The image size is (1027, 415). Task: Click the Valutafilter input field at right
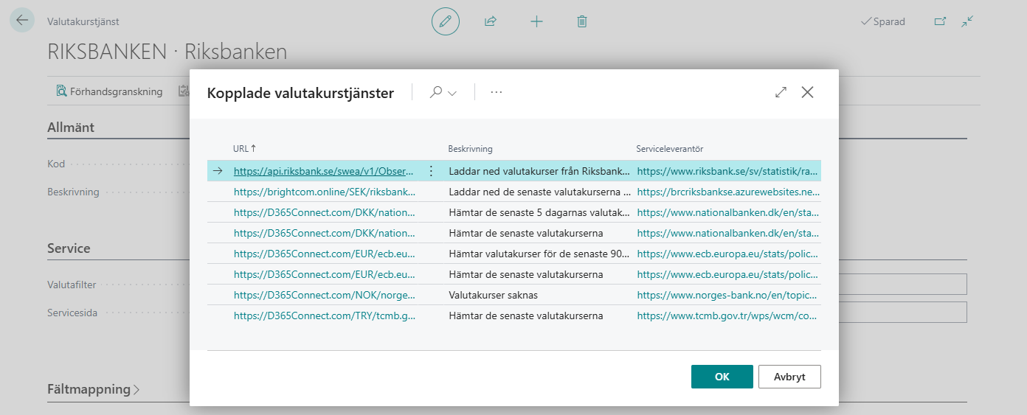902,284
